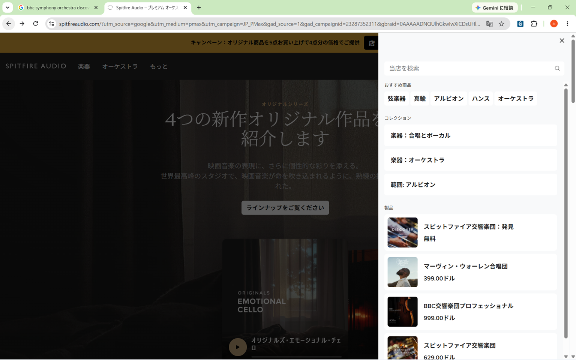View site information icon in address bar
576x360 pixels.
(x=52, y=24)
